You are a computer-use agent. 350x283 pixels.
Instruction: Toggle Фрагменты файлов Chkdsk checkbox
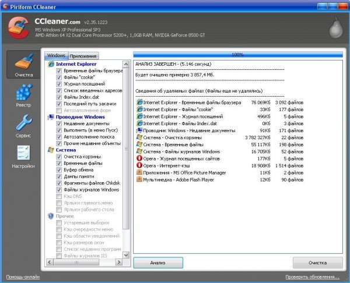pos(59,183)
